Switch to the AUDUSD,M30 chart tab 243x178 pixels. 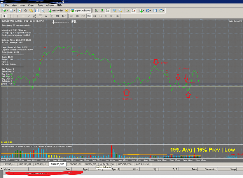click(107, 164)
